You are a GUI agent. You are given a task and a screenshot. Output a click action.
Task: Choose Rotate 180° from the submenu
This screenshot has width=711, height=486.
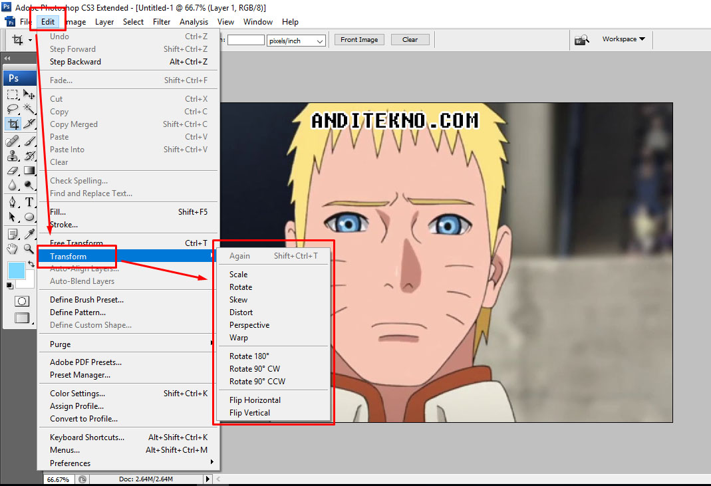(273, 356)
